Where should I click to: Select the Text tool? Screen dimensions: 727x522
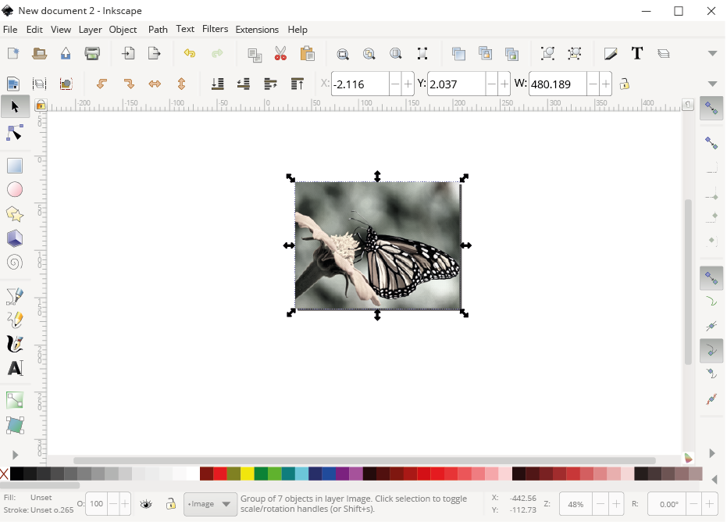pos(15,368)
